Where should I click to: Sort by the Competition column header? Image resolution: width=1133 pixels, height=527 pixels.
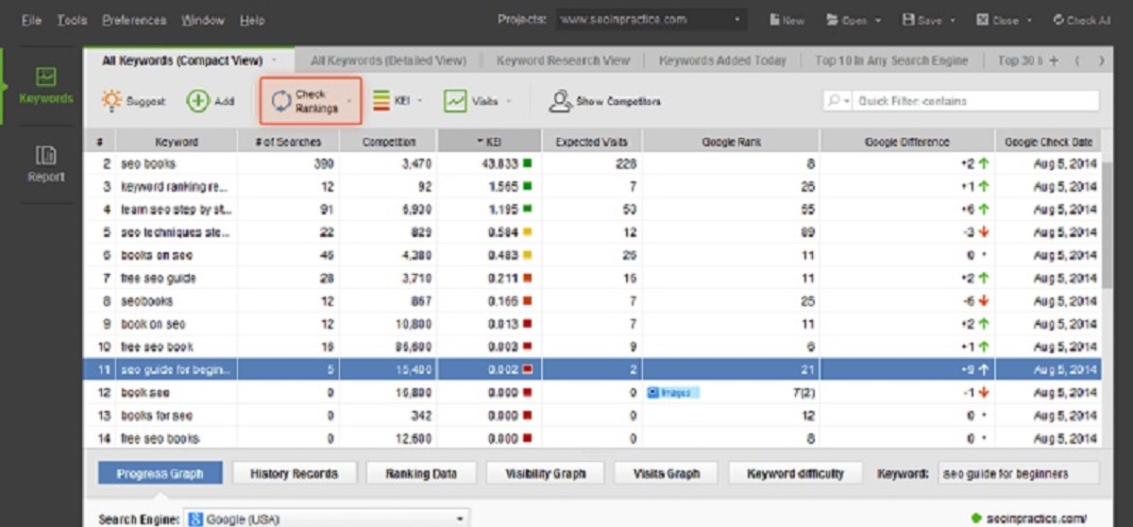point(389,142)
